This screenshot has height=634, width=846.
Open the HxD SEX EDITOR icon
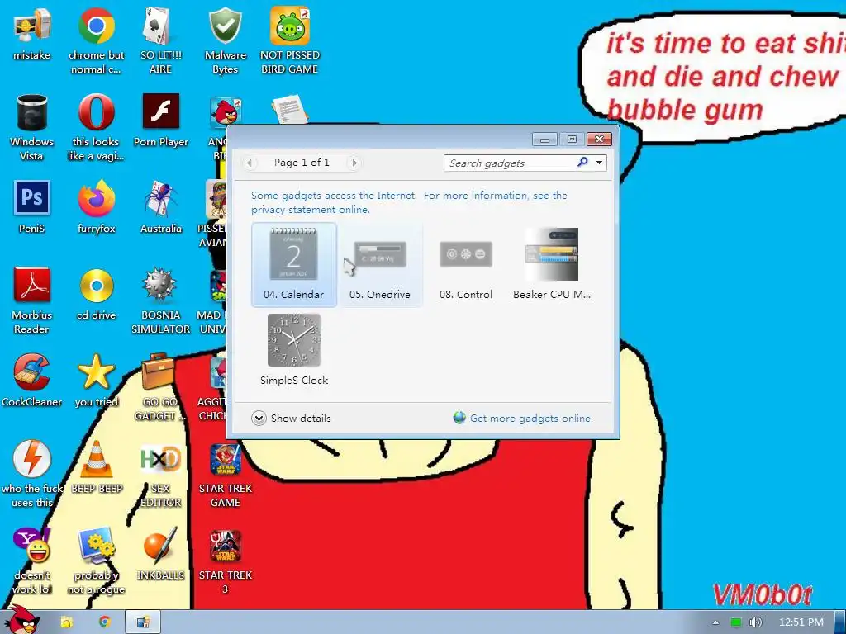[x=160, y=475]
